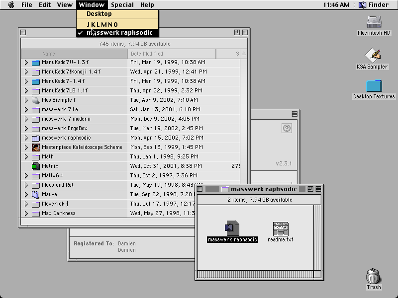Expand the masswerk 7 Le folder
The height and width of the screenshot is (298, 398).
click(26, 109)
